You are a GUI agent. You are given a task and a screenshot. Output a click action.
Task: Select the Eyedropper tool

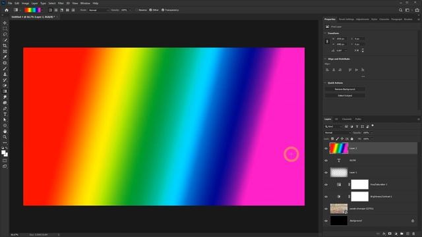pos(5,57)
